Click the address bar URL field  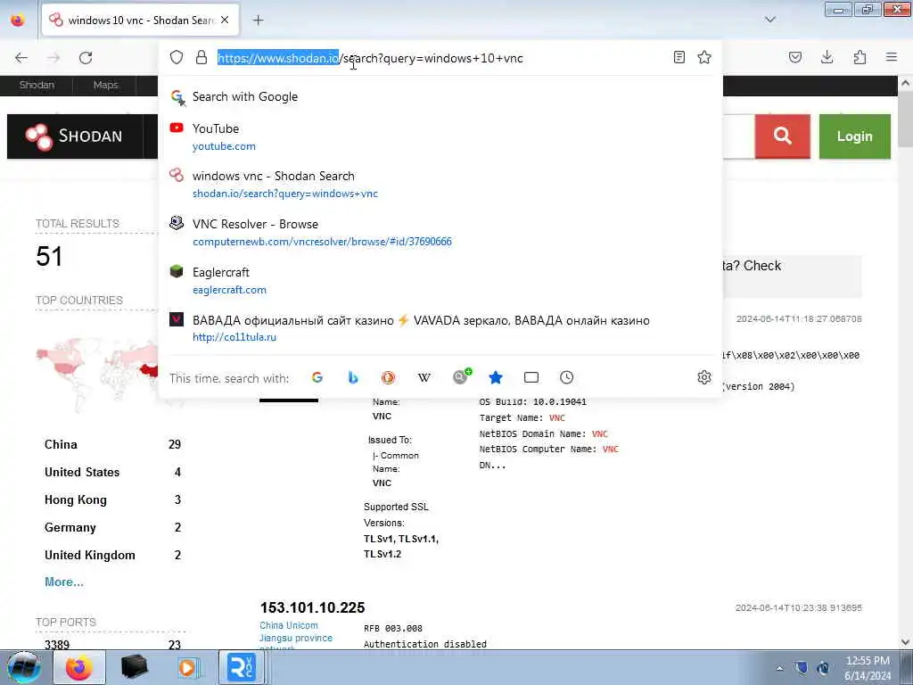pyautogui.click(x=440, y=58)
